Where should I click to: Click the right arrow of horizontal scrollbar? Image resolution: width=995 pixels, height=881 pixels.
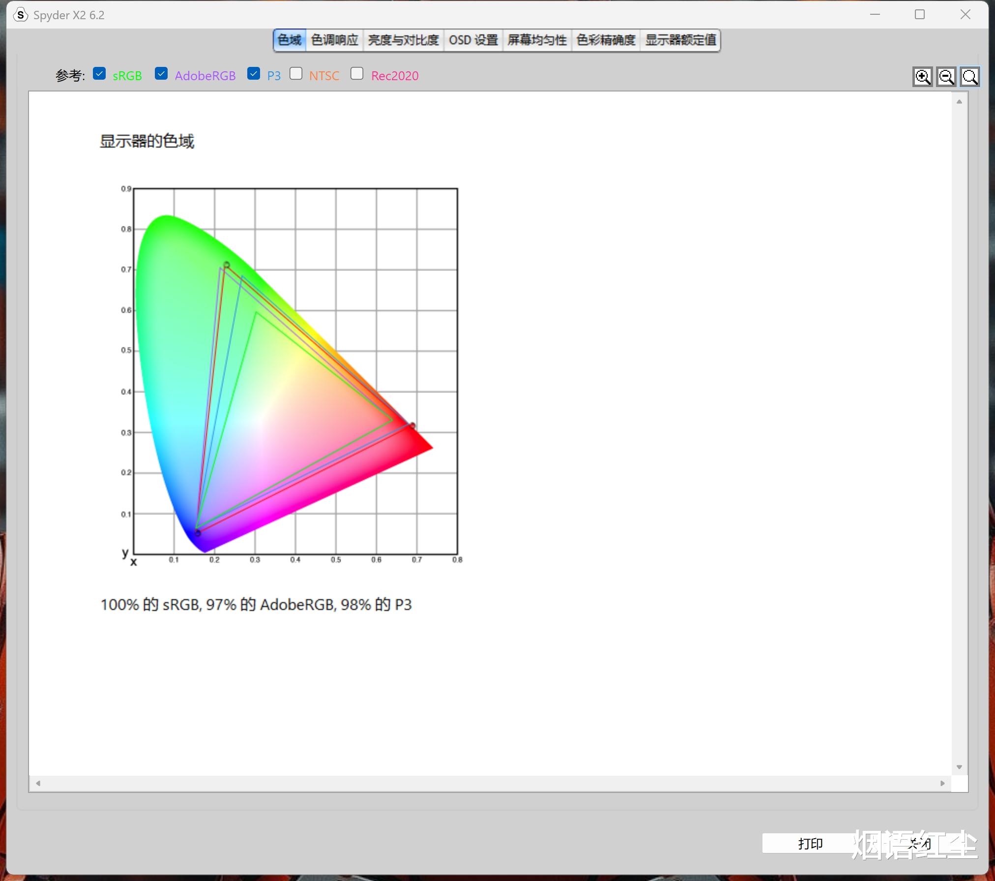coord(942,783)
